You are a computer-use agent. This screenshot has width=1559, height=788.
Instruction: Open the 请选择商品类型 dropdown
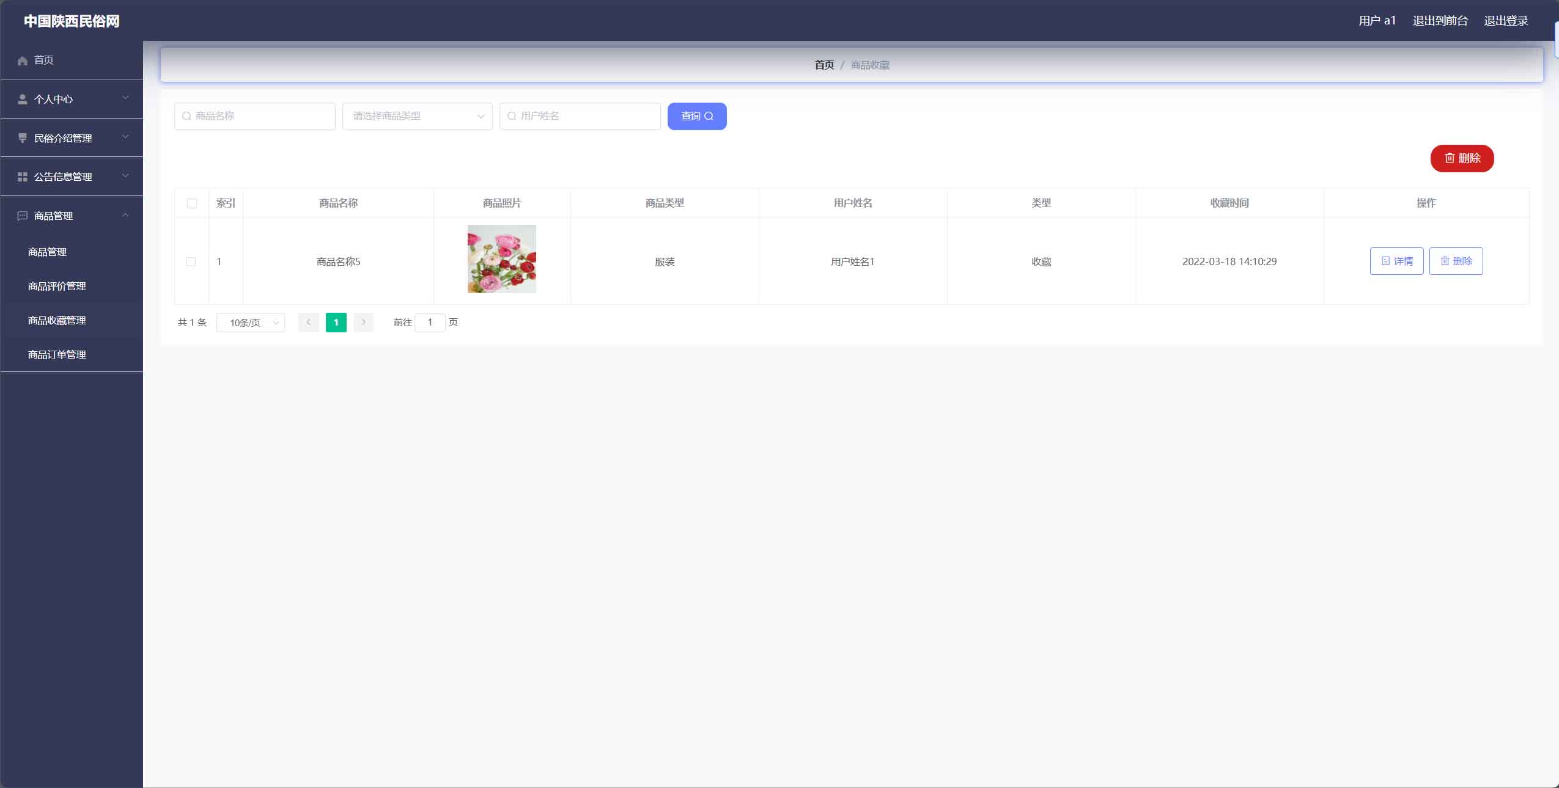(418, 116)
